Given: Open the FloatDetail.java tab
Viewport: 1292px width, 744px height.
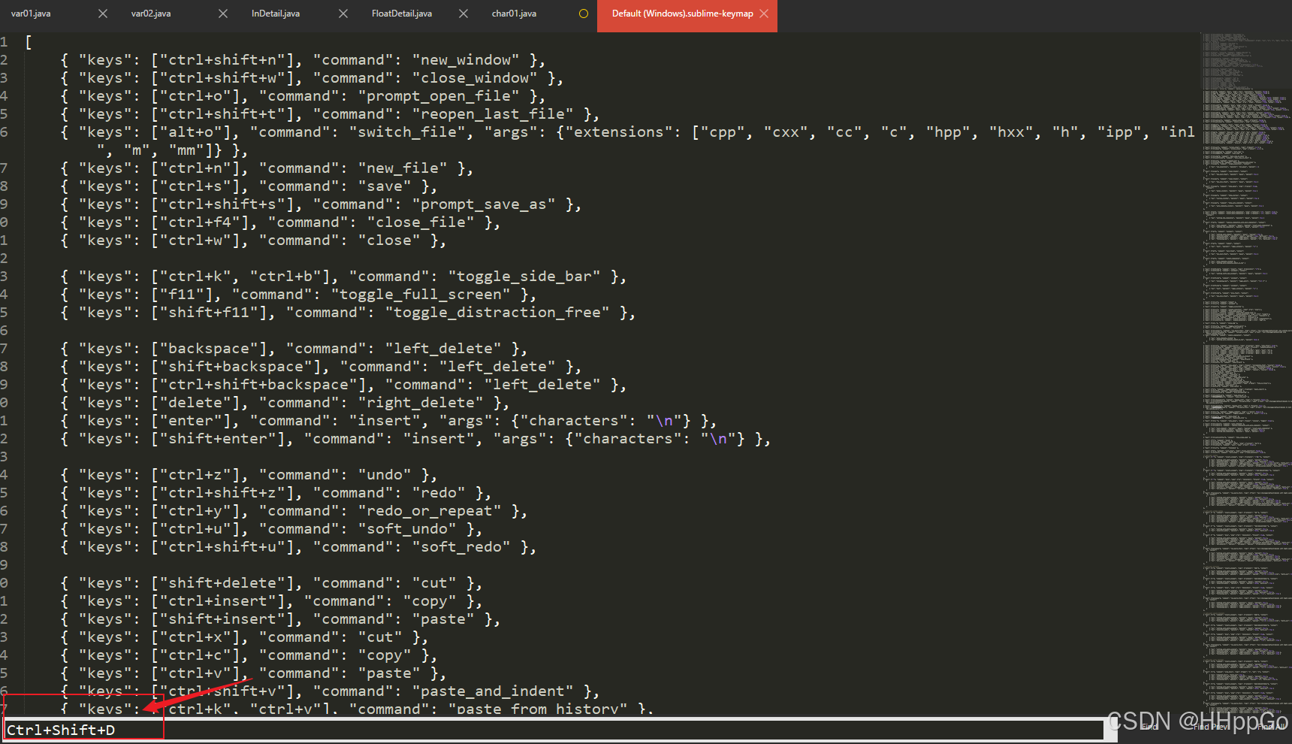Looking at the screenshot, I should [x=402, y=14].
